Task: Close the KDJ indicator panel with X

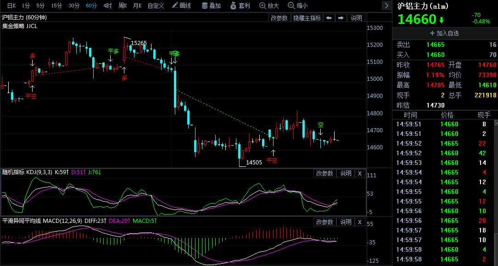Action: pyautogui.click(x=360, y=173)
